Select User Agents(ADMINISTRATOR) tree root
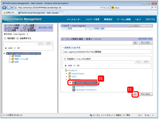 point(25,53)
